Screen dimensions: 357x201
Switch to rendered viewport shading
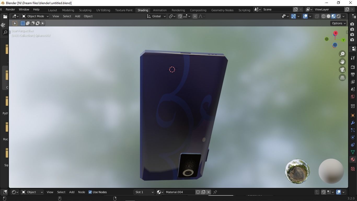[338, 16]
